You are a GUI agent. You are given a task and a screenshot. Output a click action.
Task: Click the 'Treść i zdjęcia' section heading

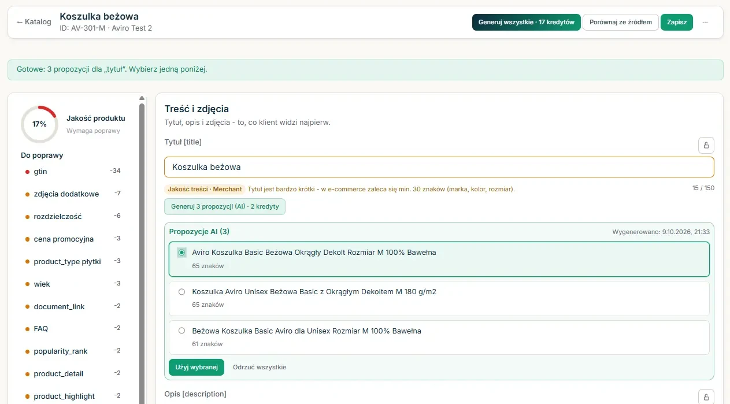click(x=197, y=109)
